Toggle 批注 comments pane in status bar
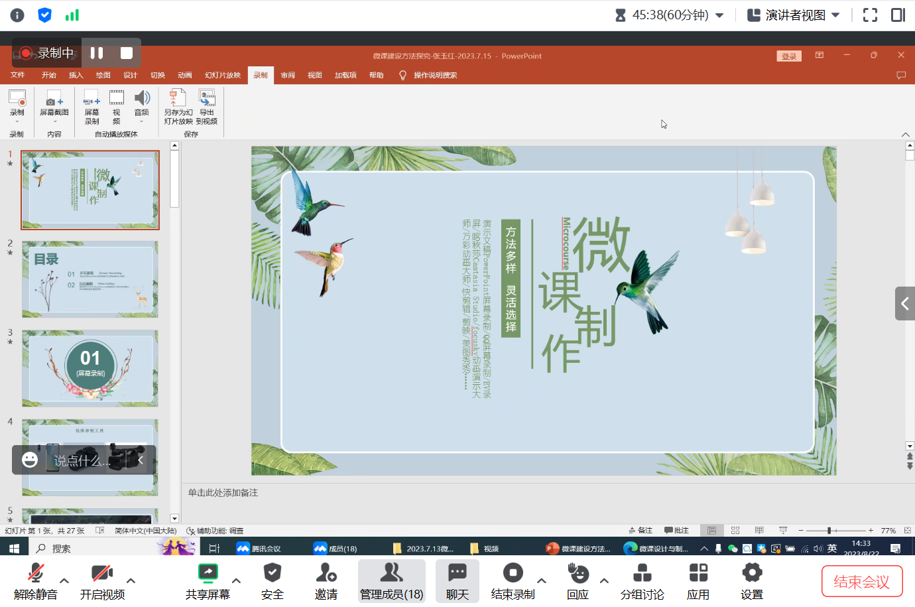915x607 pixels. 676,531
